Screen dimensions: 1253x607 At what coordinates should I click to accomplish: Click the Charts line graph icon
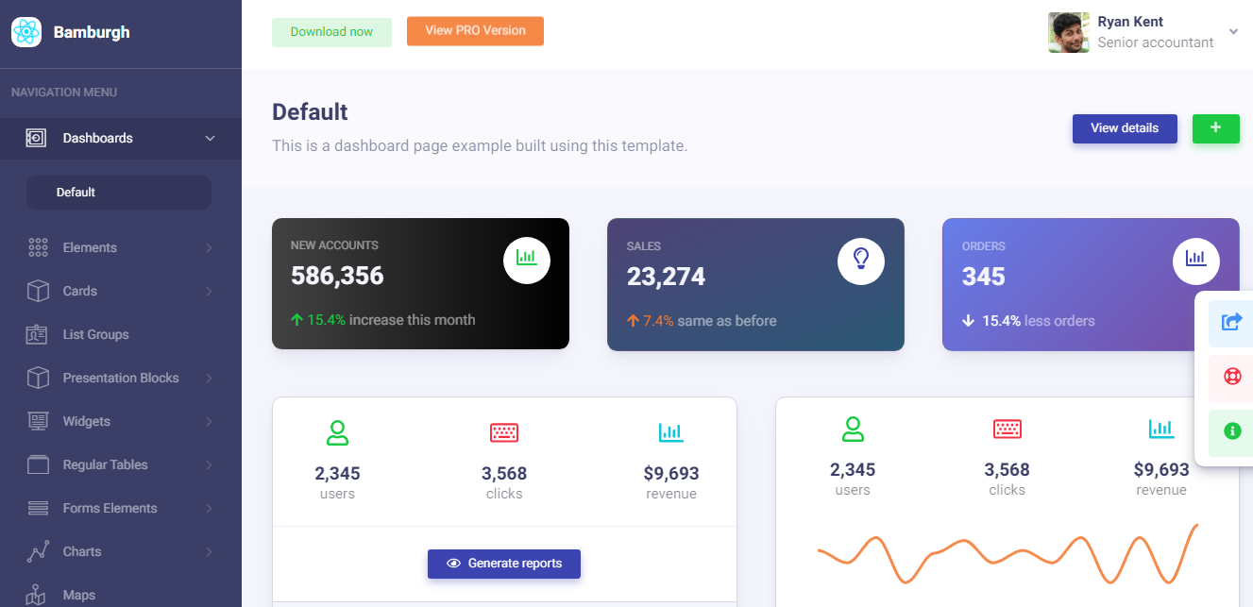38,551
